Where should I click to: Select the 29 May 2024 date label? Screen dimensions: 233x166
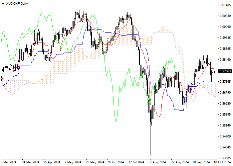[95, 162]
